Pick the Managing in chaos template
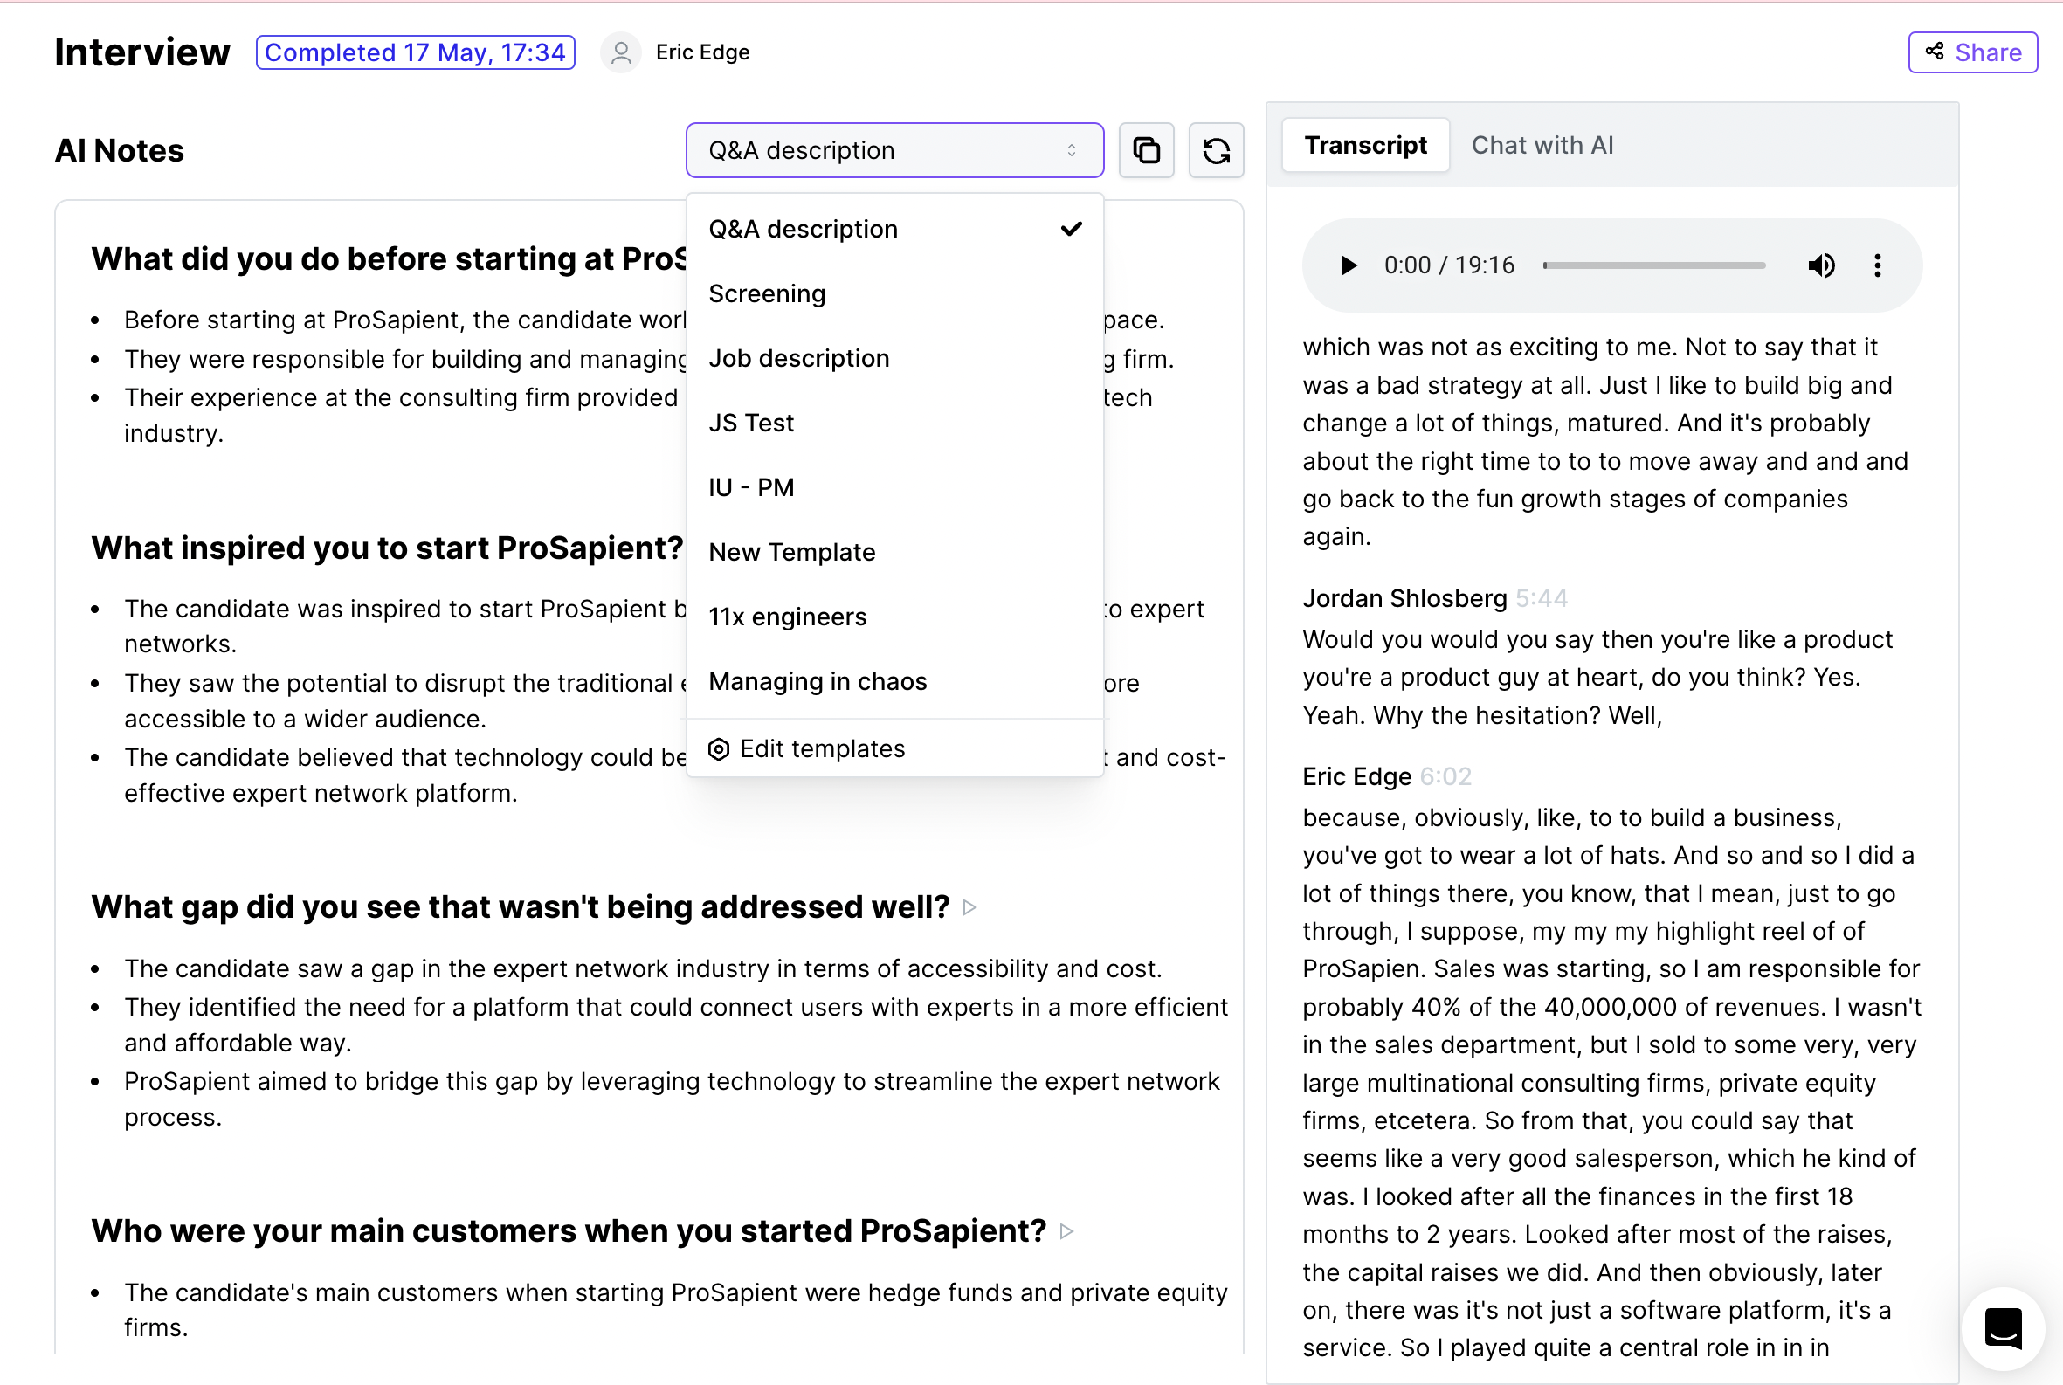Screen dimensions: 2063x1385 818,682
